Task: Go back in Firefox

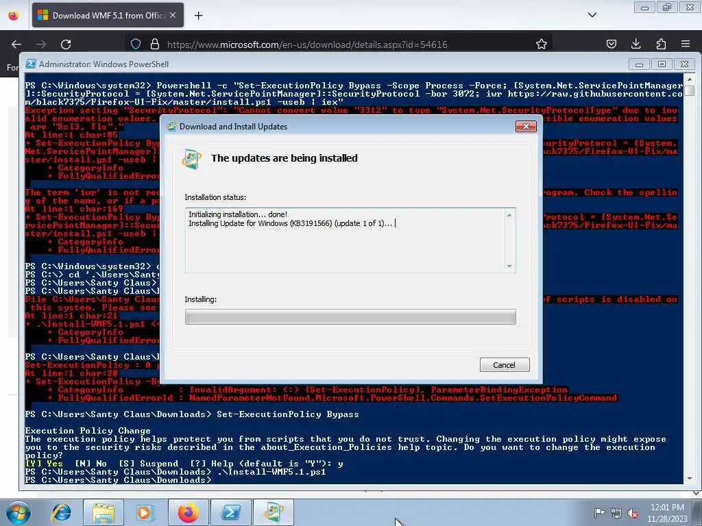Action: (x=16, y=45)
